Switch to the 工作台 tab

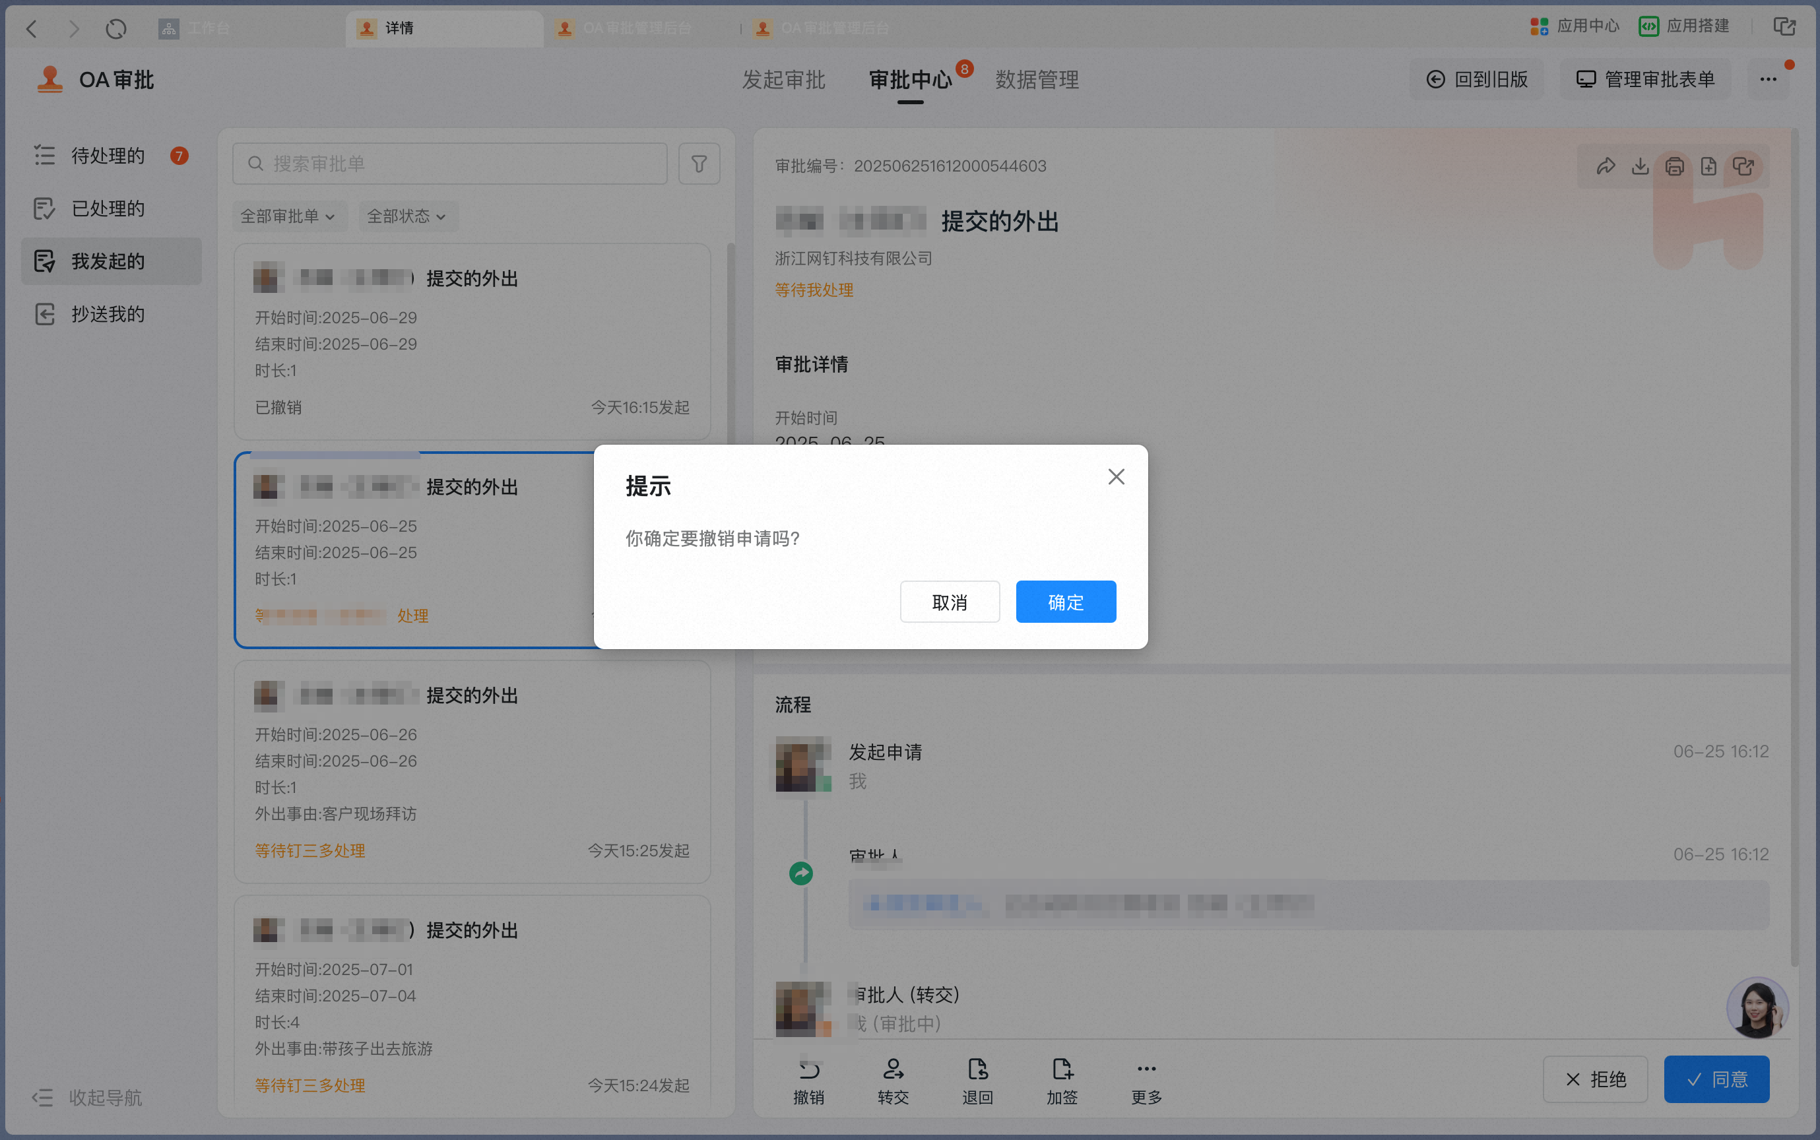point(195,28)
